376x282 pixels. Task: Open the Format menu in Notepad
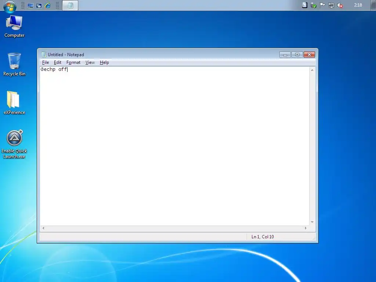[73, 62]
